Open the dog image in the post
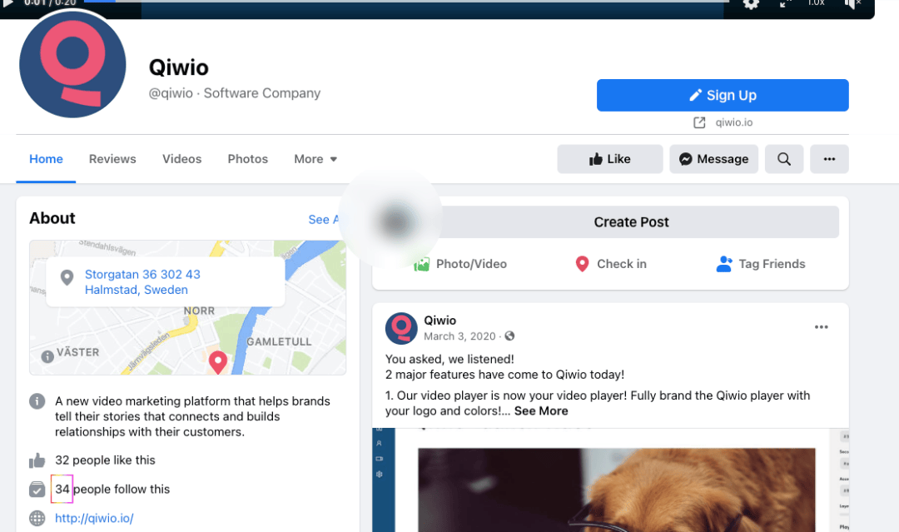The width and height of the screenshot is (899, 532). (616, 490)
